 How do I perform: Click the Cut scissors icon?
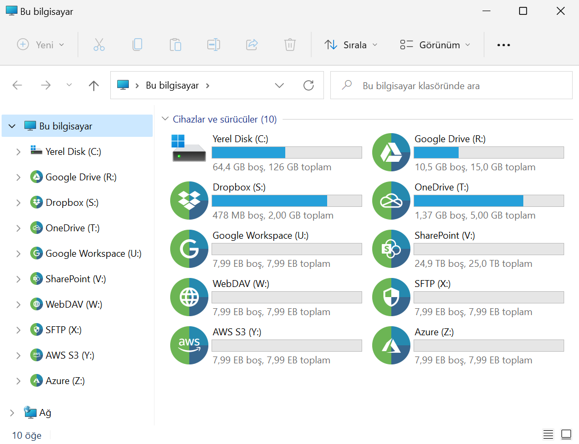[99, 45]
